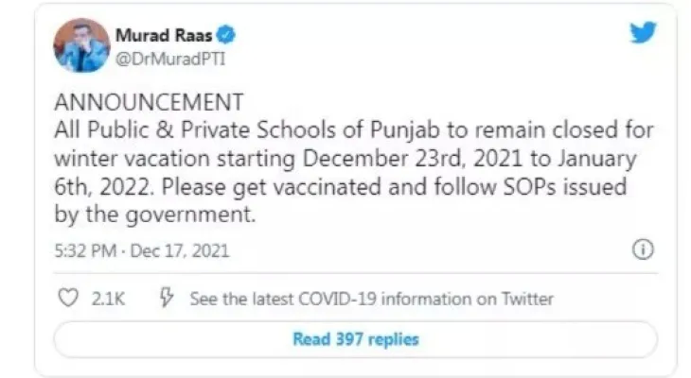691x378 pixels.
Task: Click the word Punjab in the tweet
Action: click(x=390, y=129)
